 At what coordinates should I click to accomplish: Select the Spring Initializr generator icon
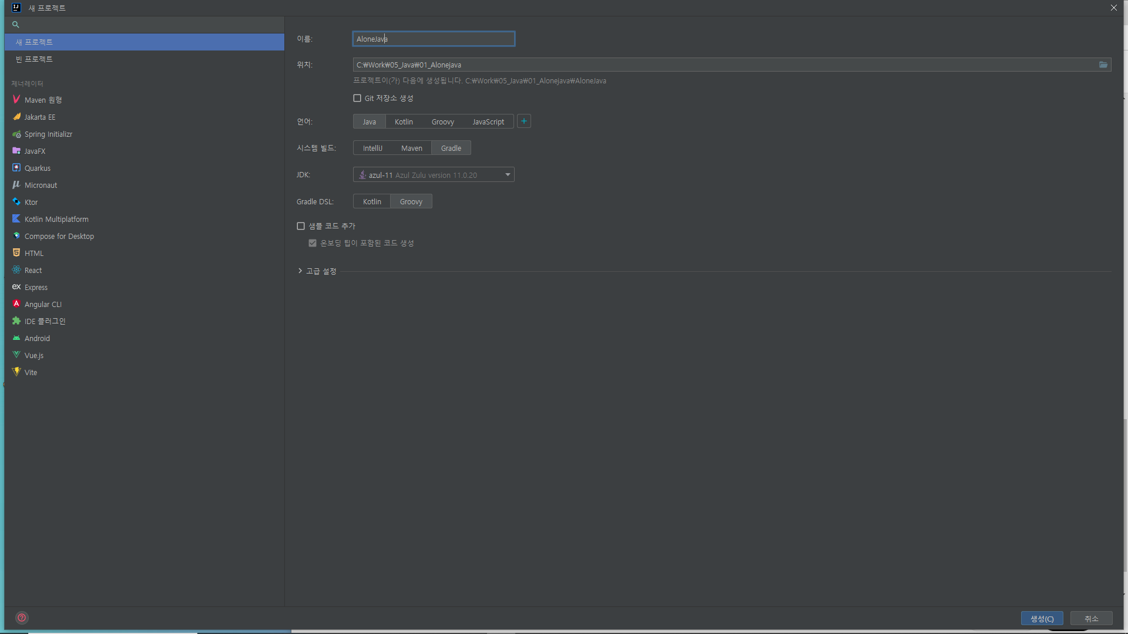(16, 134)
